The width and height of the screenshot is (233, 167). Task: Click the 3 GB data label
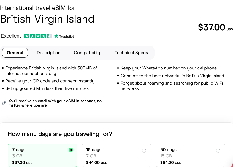16,156
